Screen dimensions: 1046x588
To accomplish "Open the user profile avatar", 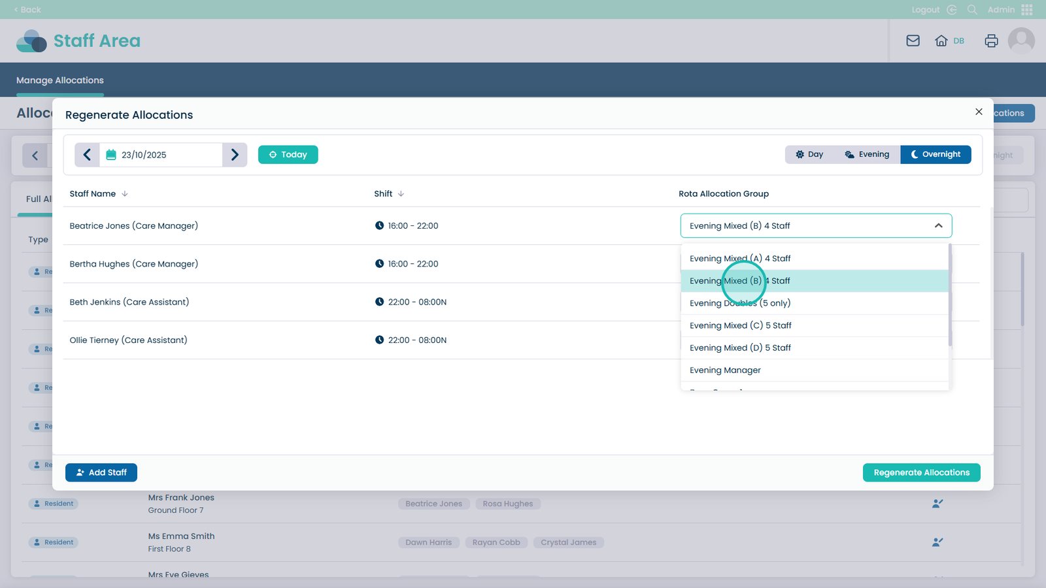I will 1021,41.
